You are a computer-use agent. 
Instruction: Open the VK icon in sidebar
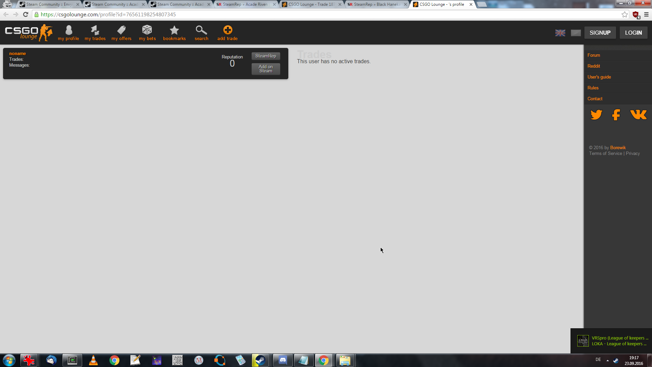[x=638, y=115]
